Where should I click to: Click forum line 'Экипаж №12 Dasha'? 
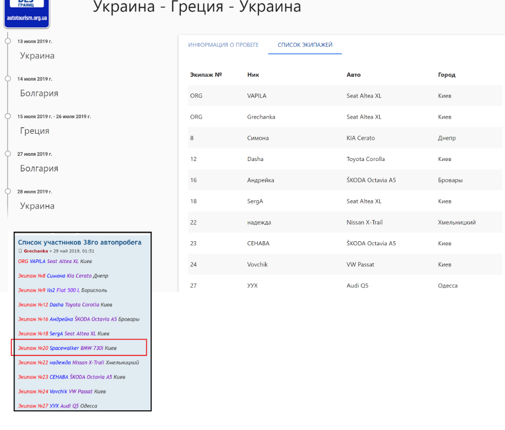65,305
